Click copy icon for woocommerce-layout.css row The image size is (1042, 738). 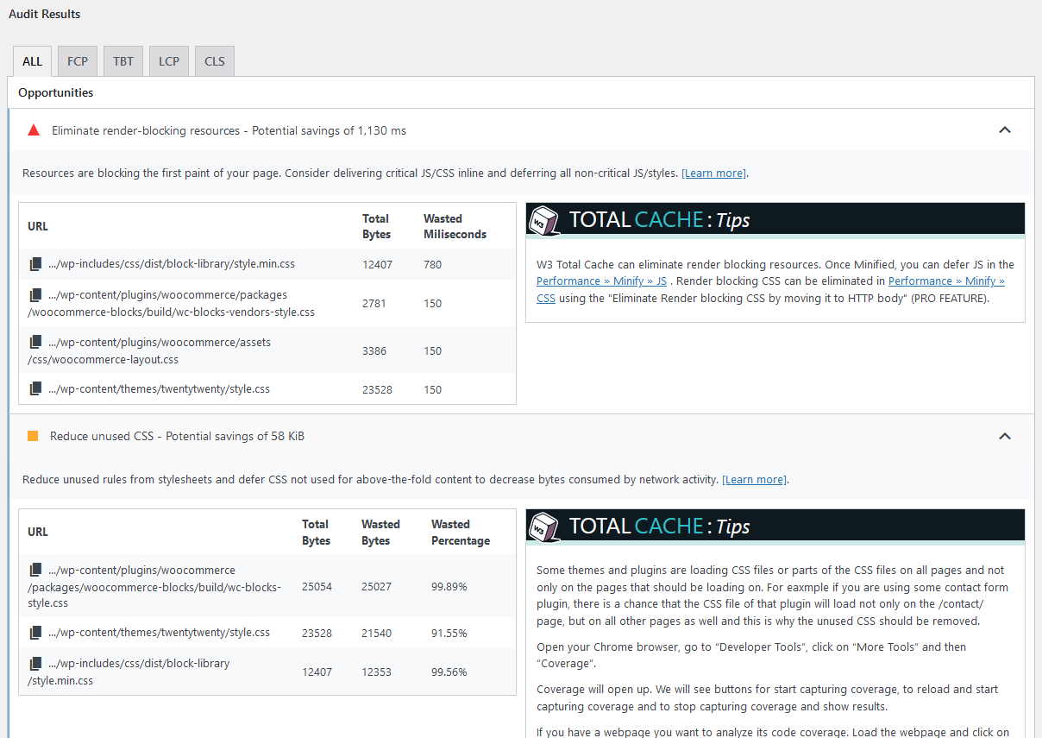point(35,343)
